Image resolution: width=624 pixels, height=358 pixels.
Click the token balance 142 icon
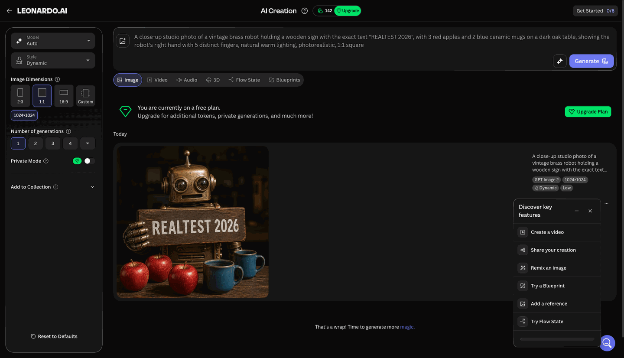point(320,11)
